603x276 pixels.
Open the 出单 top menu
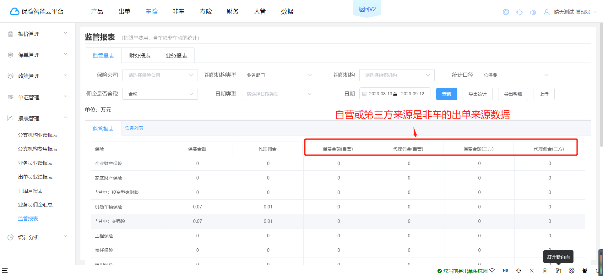pos(124,12)
